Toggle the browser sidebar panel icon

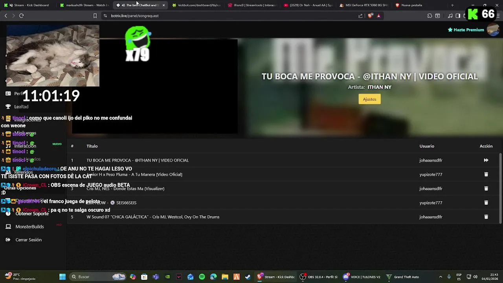[458, 16]
